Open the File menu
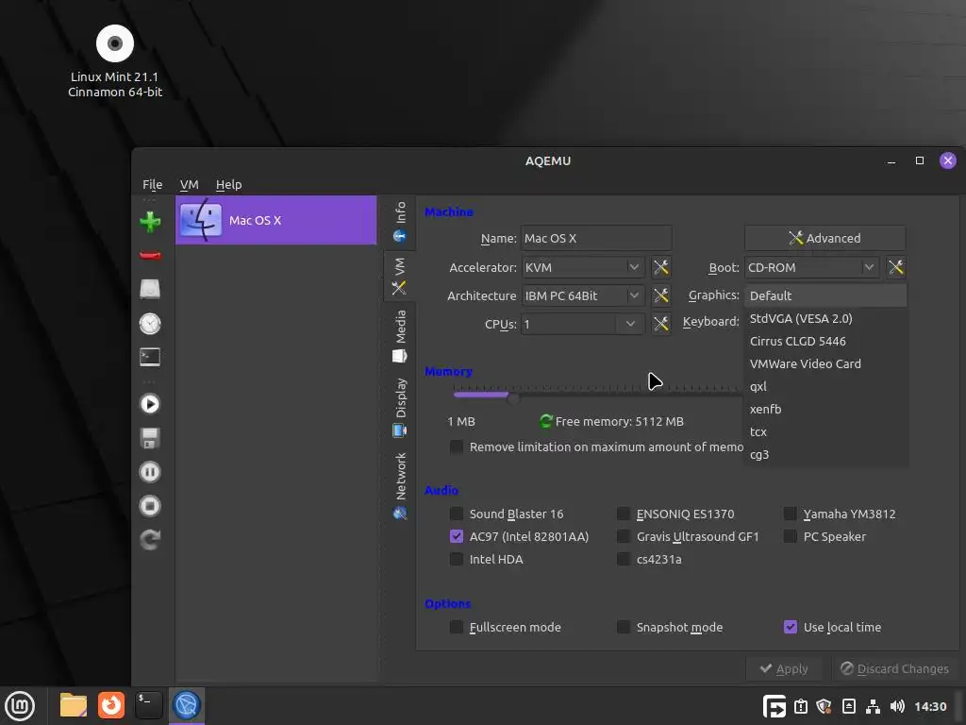This screenshot has width=966, height=725. pyautogui.click(x=152, y=184)
